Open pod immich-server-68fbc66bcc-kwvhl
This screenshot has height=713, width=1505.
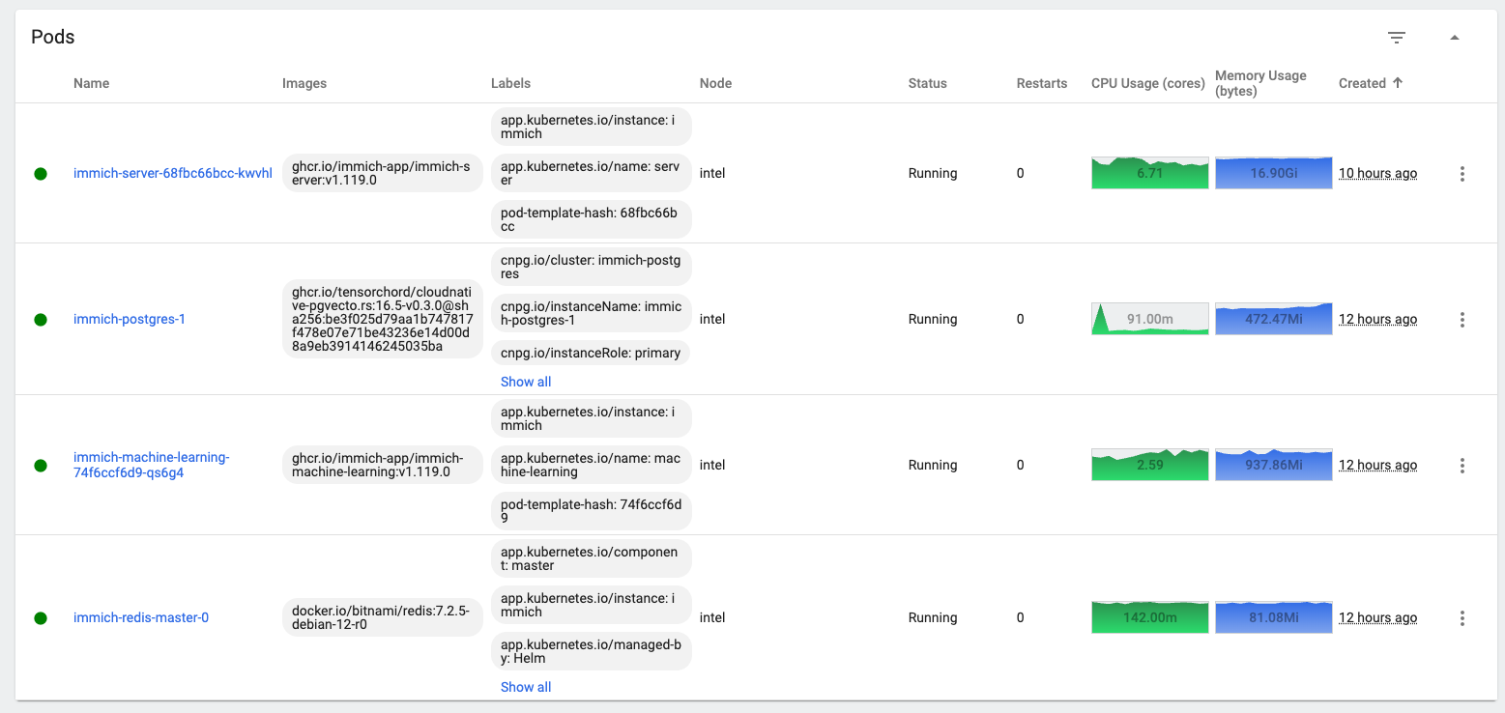pyautogui.click(x=173, y=174)
